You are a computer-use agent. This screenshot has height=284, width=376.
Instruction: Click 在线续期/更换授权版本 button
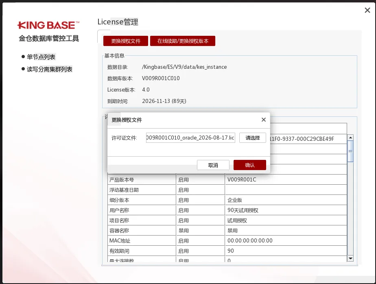[x=183, y=41]
